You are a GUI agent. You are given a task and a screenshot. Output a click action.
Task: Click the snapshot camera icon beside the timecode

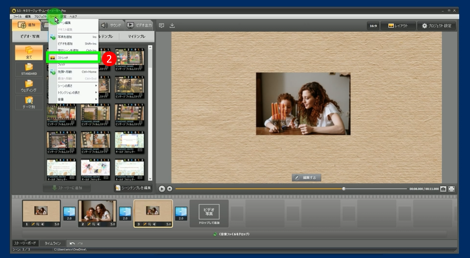[x=443, y=189]
